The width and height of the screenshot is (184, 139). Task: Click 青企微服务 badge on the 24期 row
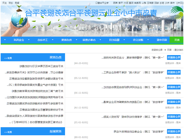[174, 57]
